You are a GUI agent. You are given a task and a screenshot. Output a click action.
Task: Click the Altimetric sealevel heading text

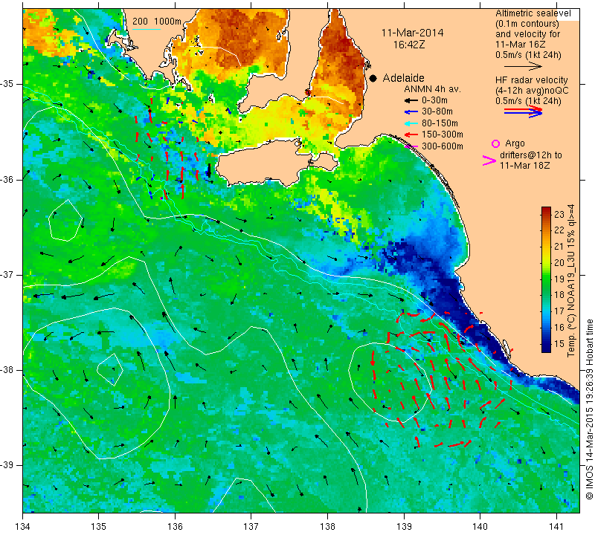coord(533,13)
